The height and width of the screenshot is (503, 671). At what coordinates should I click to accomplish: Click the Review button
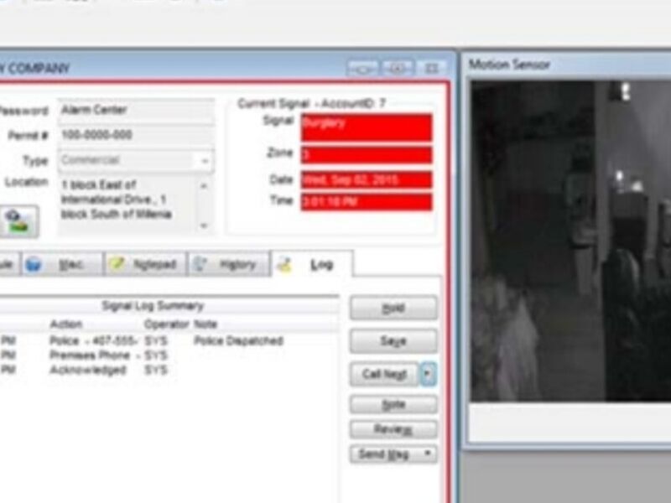pos(393,429)
